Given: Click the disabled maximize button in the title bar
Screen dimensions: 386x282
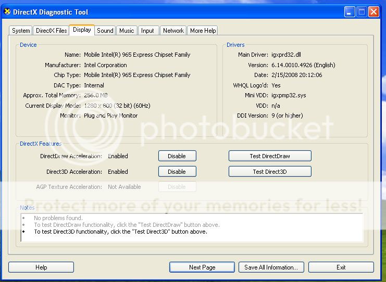Looking at the screenshot, I should [362, 12].
